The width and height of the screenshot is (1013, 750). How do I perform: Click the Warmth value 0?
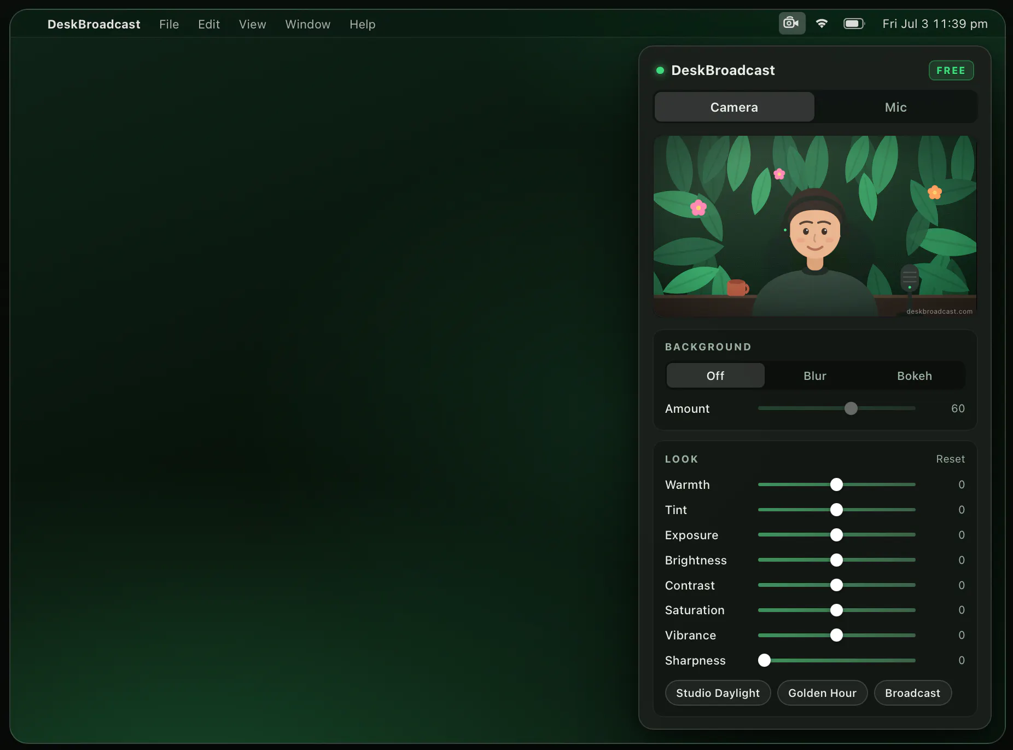pyautogui.click(x=961, y=484)
